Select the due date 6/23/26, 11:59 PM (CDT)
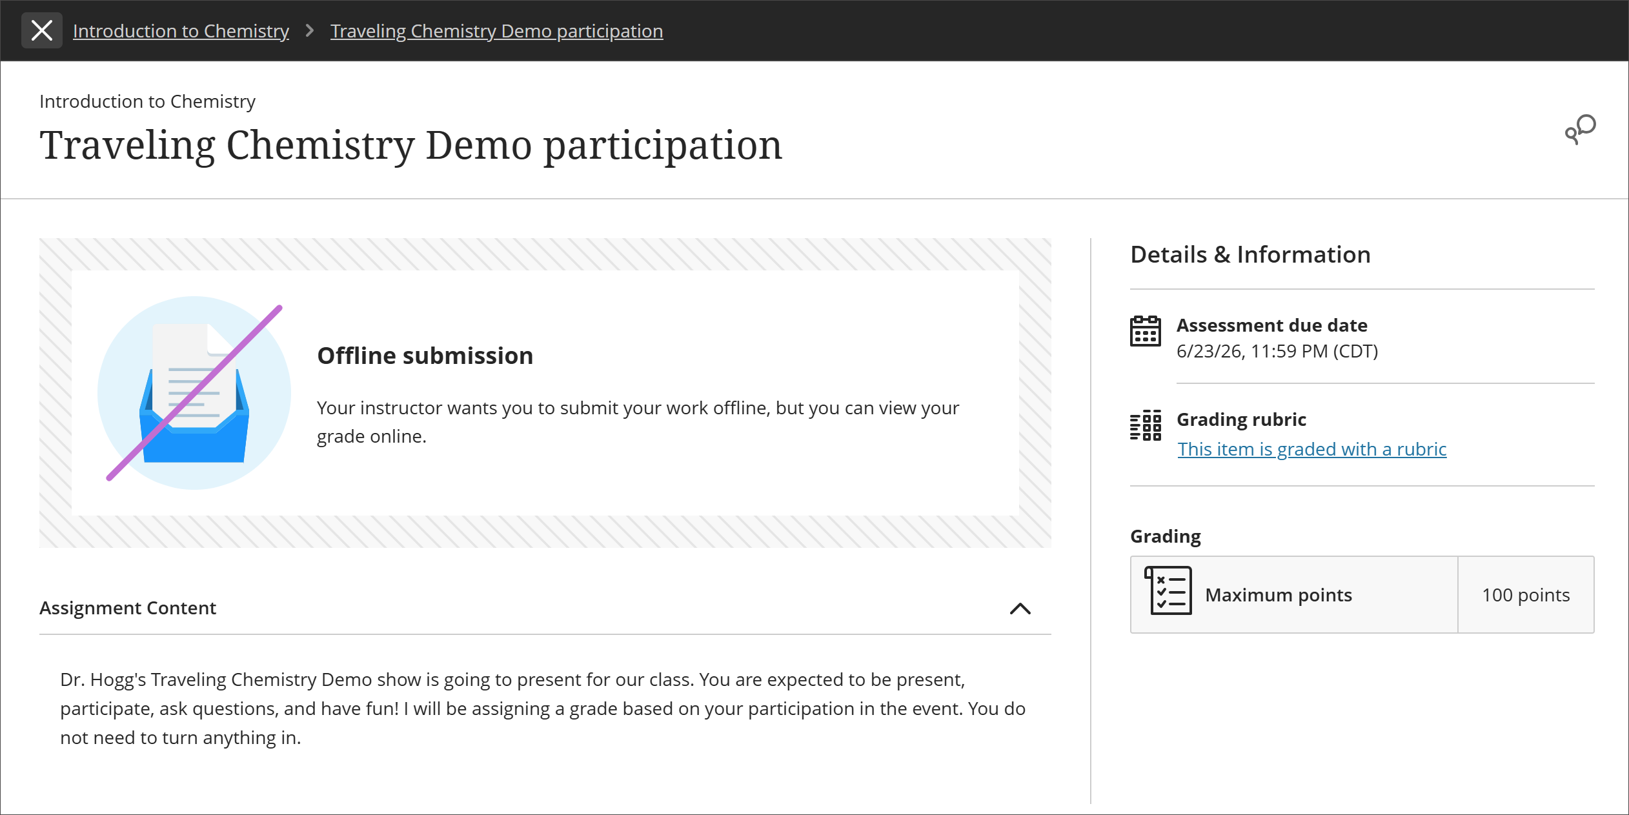The image size is (1629, 815). (x=1277, y=351)
